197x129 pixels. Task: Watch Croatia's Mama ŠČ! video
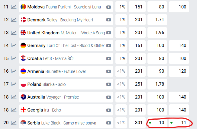click(x=108, y=58)
